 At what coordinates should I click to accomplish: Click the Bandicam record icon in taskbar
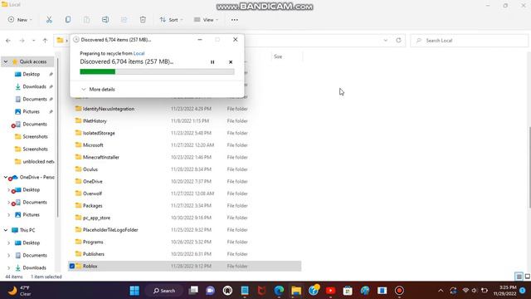[399, 291]
